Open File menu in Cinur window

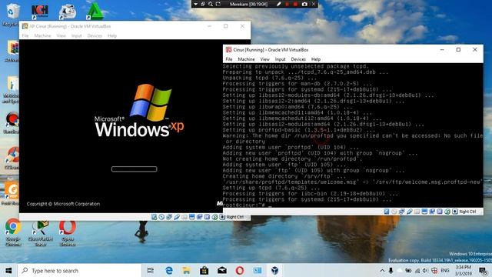(229, 59)
